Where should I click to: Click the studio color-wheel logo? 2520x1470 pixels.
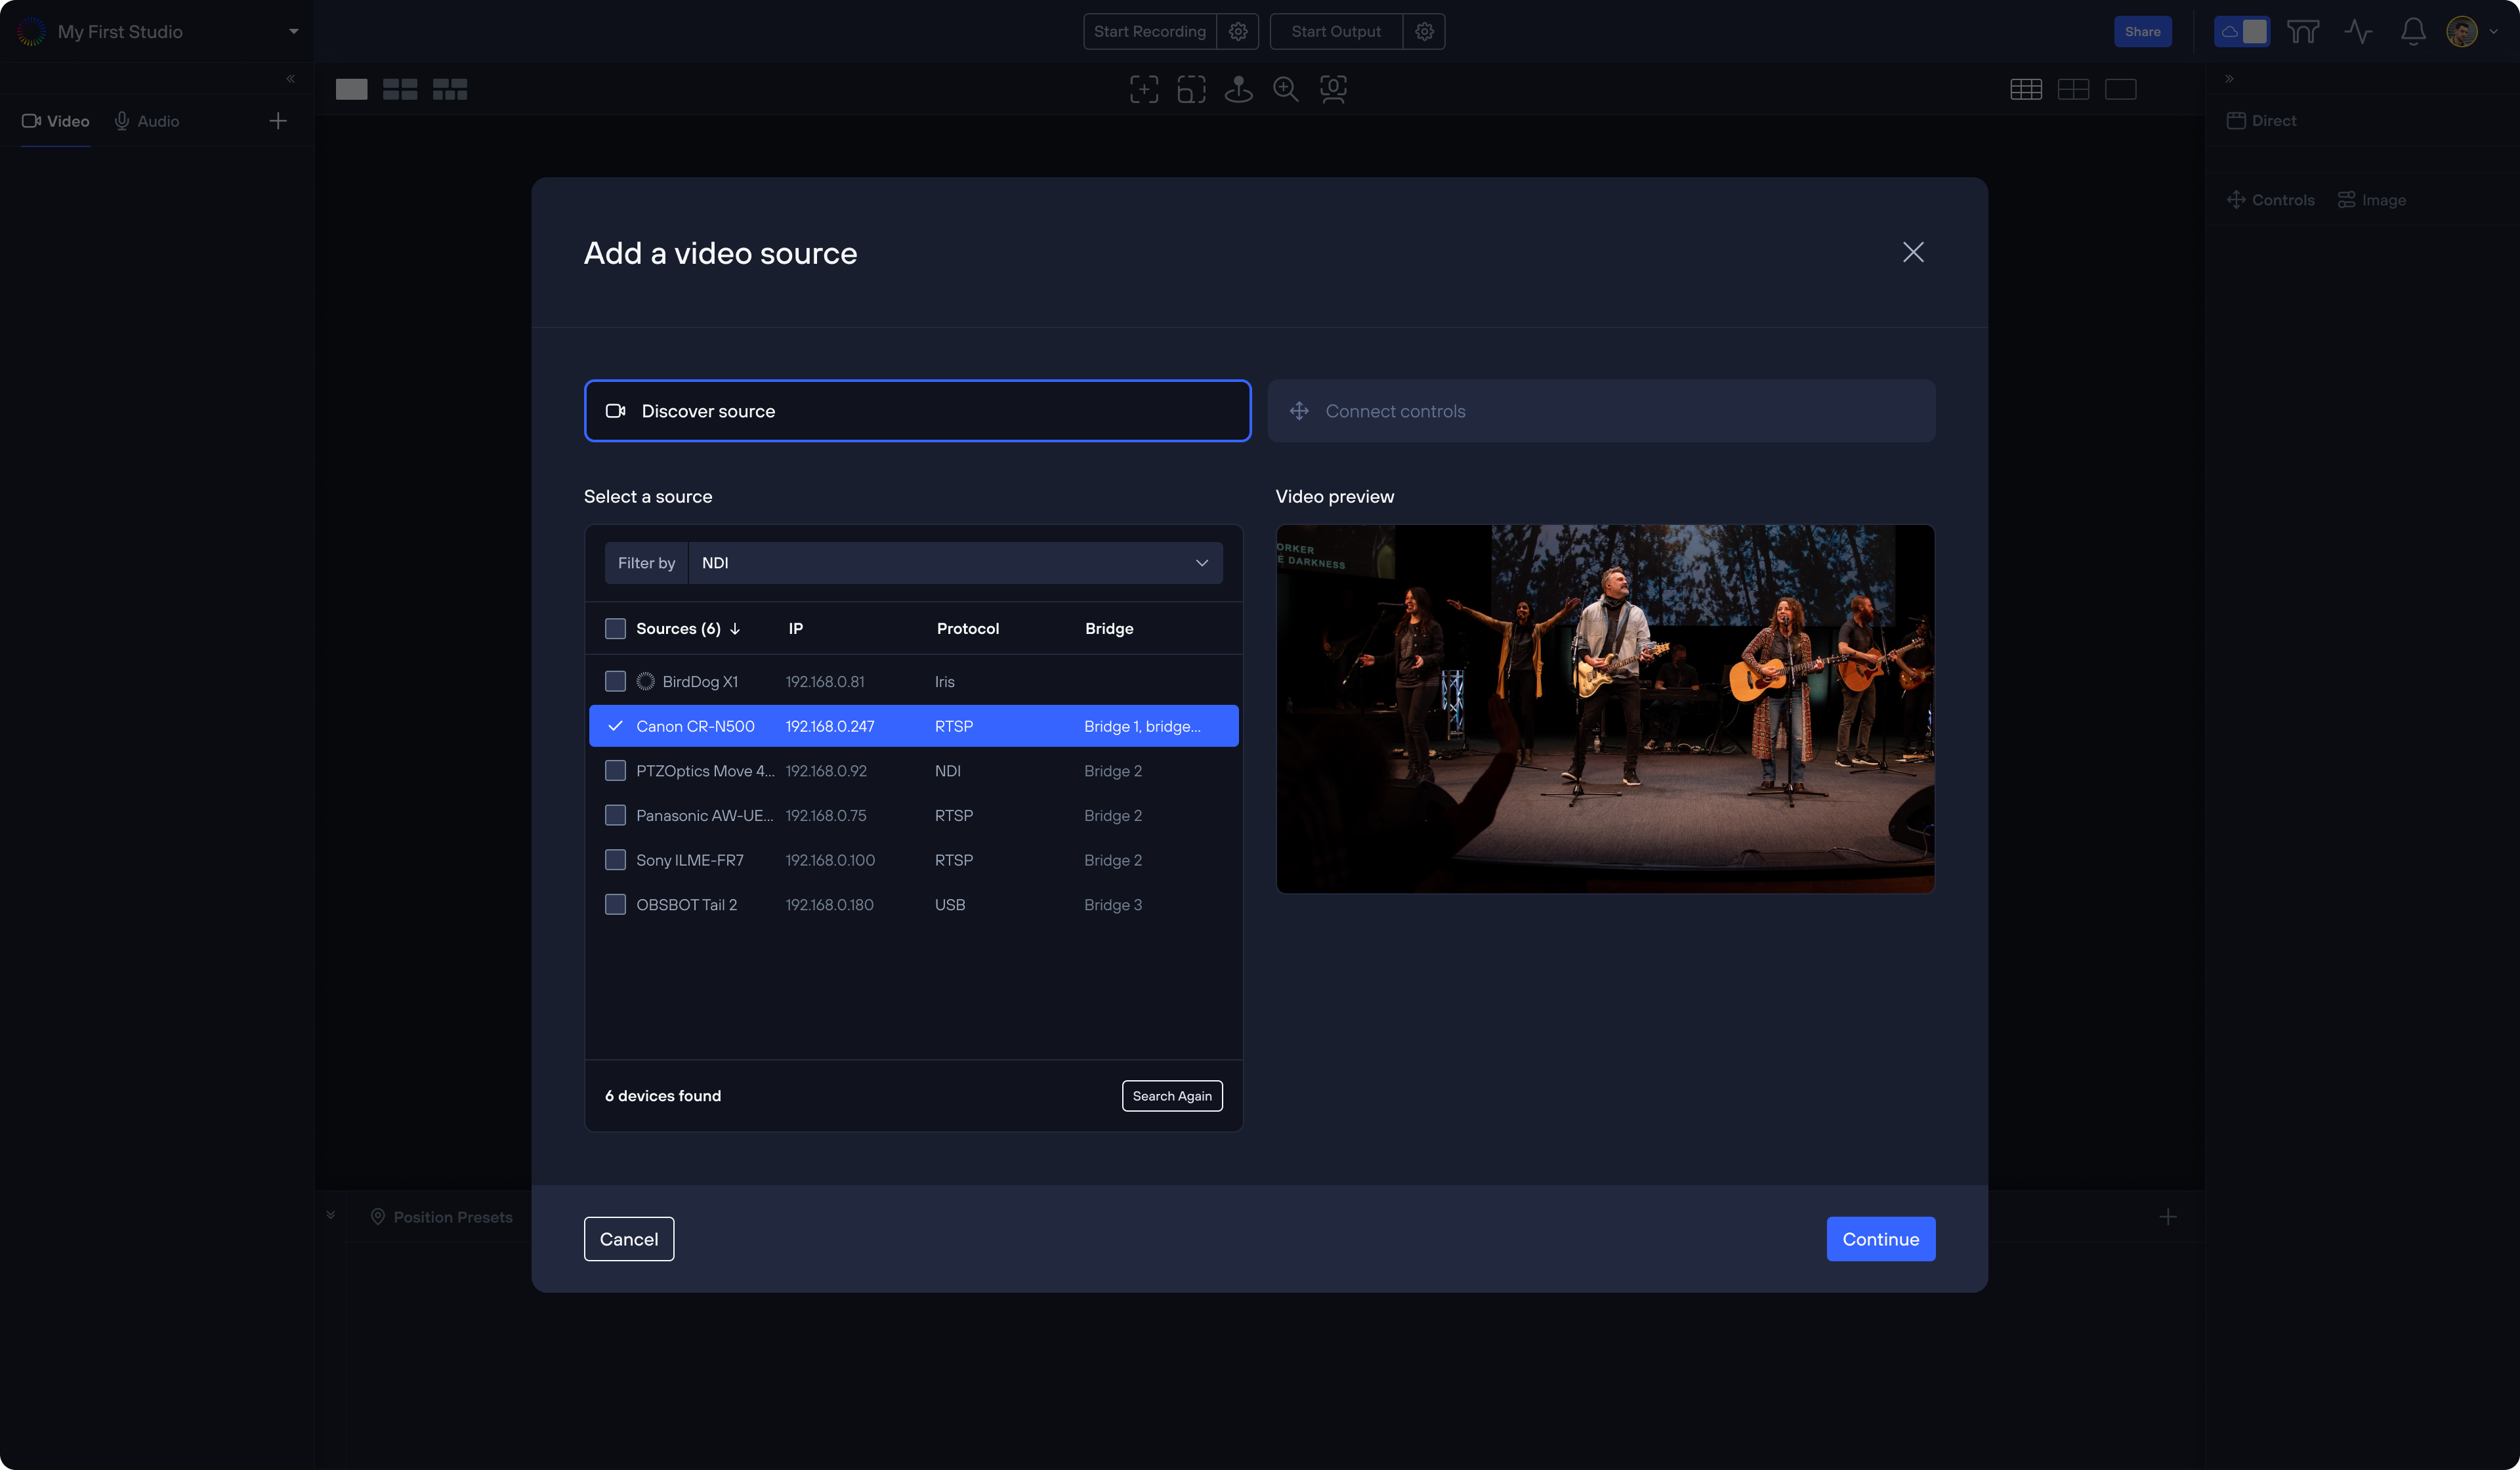click(32, 32)
